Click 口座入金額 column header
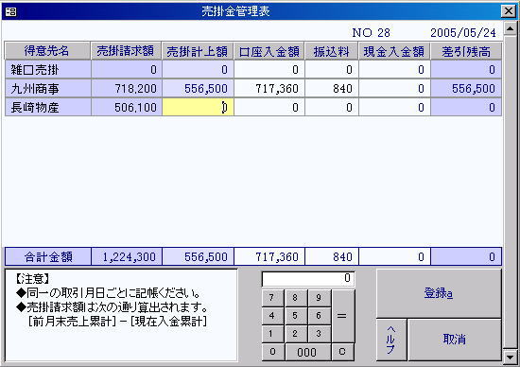 (269, 51)
